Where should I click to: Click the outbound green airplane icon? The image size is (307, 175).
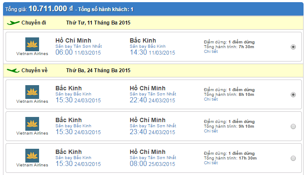pos(14,22)
